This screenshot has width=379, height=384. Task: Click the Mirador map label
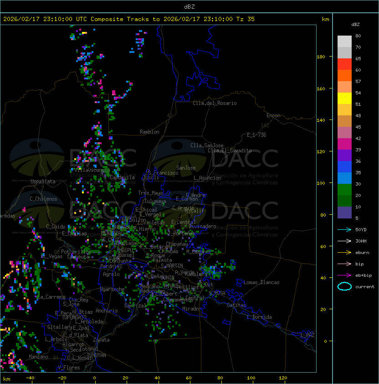(x=192, y=309)
